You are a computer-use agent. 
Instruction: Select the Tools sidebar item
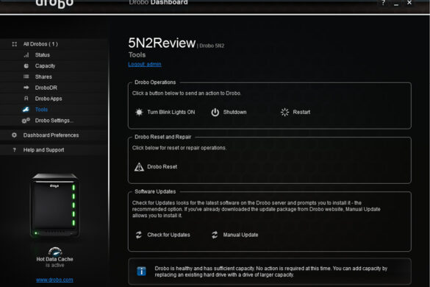(x=41, y=110)
